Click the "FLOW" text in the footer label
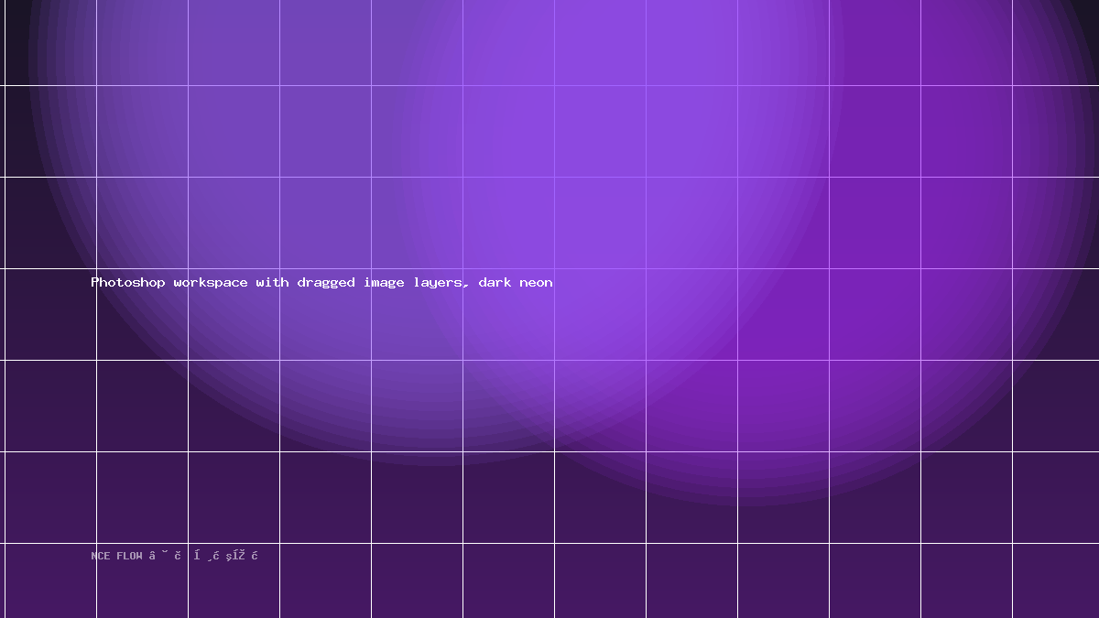The image size is (1099, 618). click(129, 556)
